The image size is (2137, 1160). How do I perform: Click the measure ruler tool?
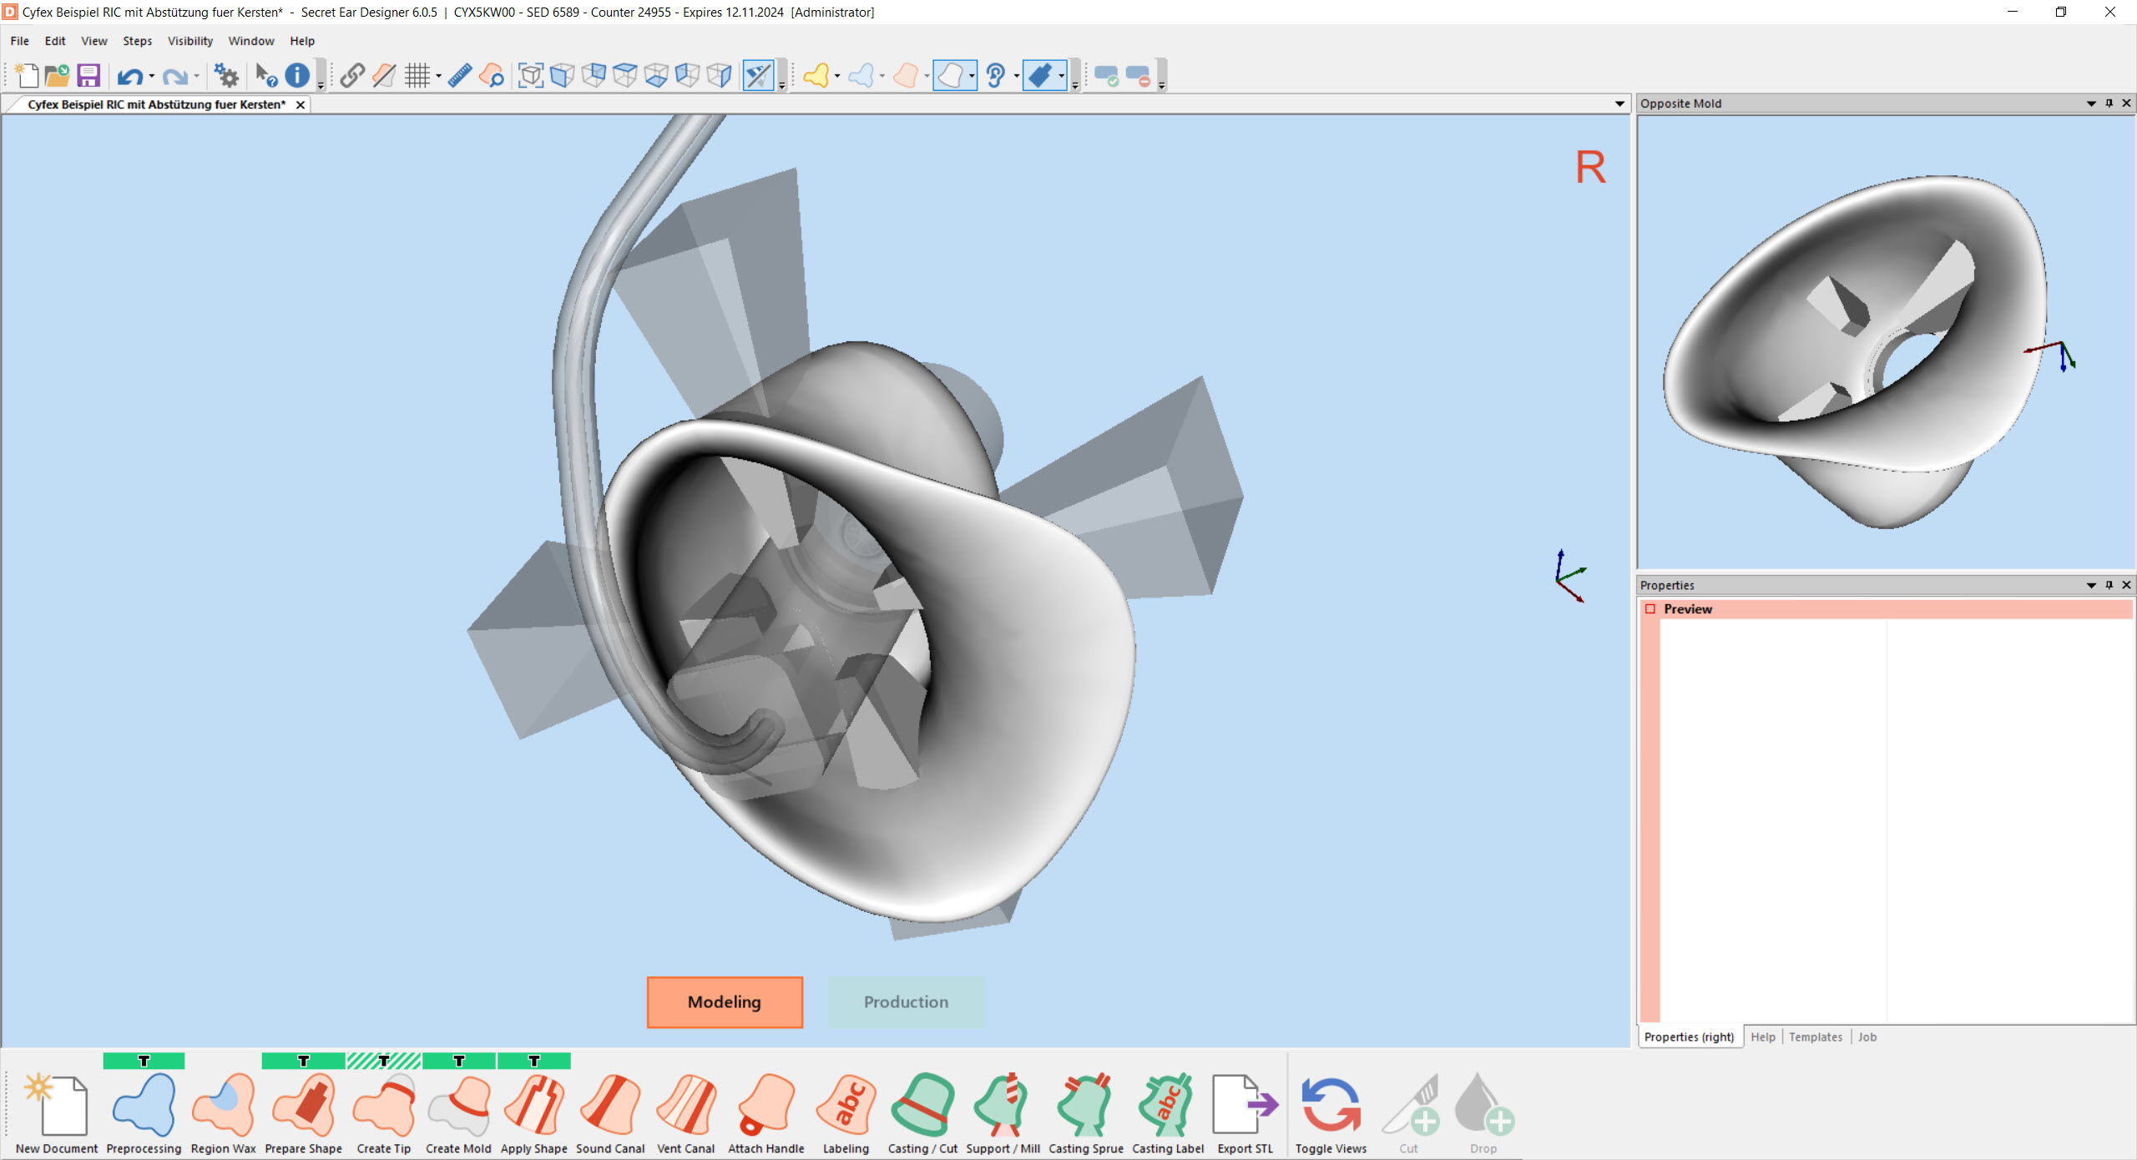tap(460, 76)
